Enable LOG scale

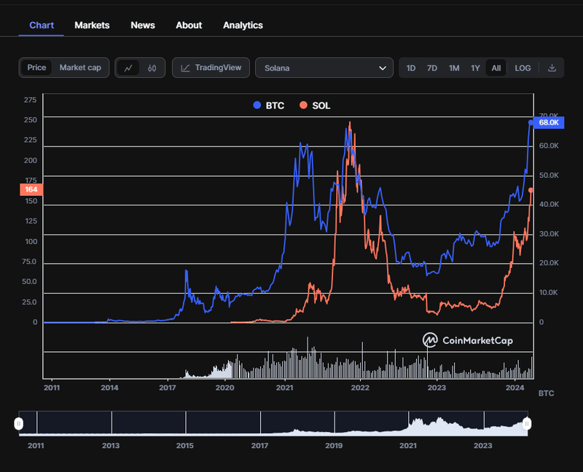point(523,68)
